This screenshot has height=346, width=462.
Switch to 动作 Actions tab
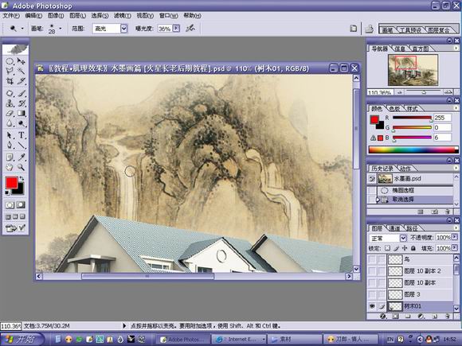405,169
